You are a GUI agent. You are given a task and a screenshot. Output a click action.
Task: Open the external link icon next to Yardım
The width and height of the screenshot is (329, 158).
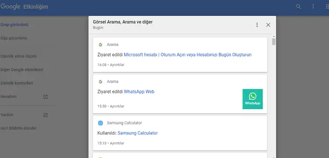coord(45,115)
